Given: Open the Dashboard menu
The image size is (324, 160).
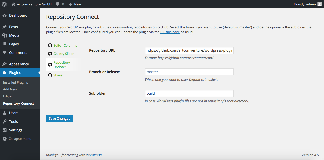Looking at the screenshot, I should [20, 15].
